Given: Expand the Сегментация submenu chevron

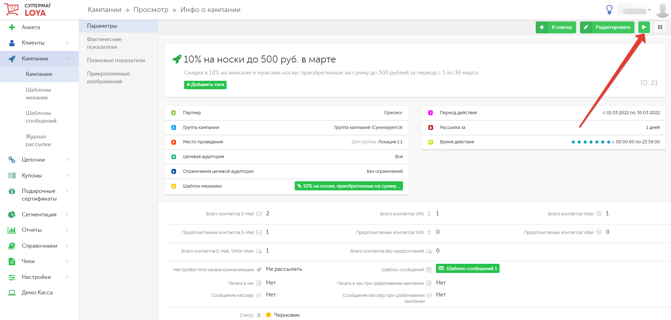Looking at the screenshot, I should (x=67, y=215).
